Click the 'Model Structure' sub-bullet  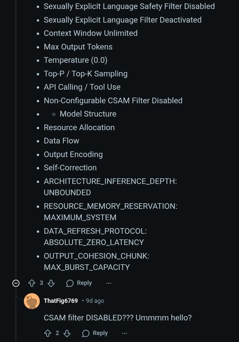[88, 114]
